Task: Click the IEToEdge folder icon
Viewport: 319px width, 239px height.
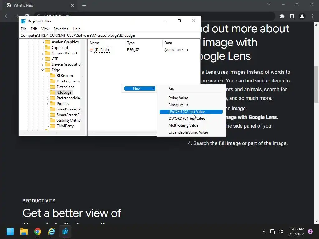Action: coord(52,92)
